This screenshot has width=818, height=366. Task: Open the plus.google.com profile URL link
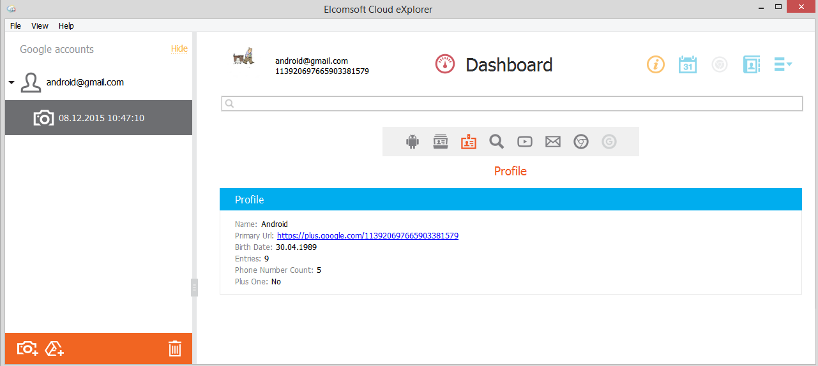pos(368,235)
